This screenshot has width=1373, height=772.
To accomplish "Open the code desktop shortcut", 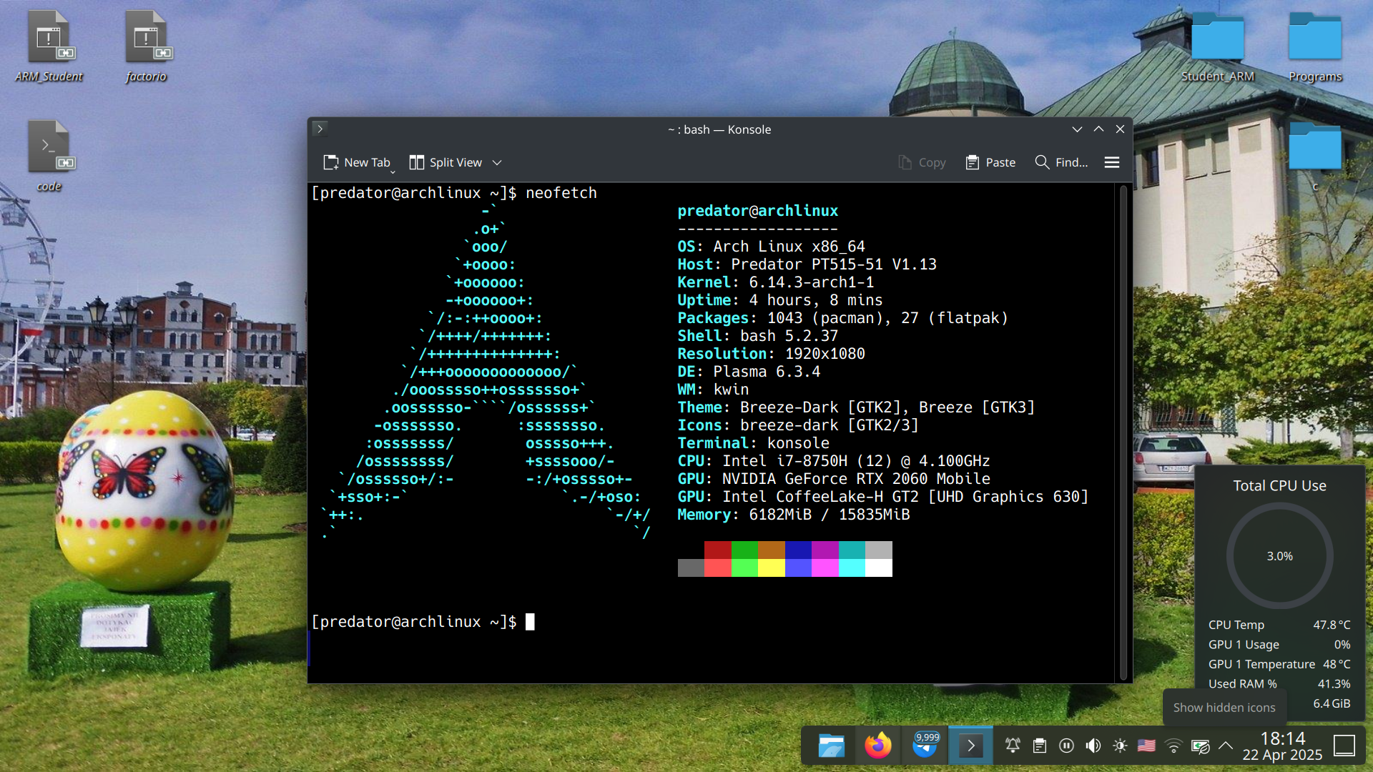I will click(49, 156).
